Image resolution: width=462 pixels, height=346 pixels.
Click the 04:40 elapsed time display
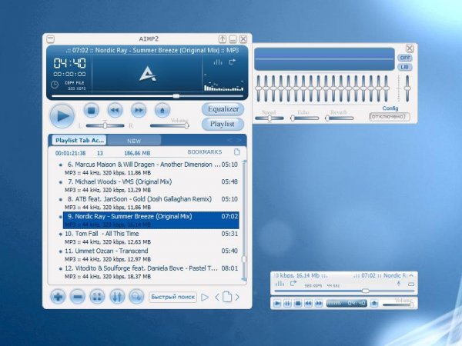[x=70, y=63]
